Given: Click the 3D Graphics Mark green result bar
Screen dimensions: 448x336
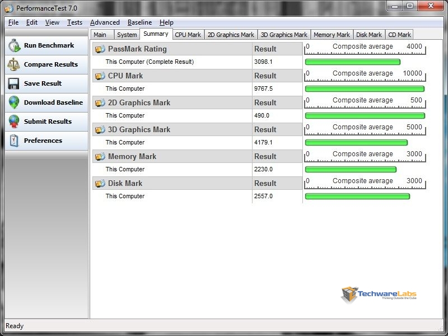Looking at the screenshot, I should tap(356, 143).
